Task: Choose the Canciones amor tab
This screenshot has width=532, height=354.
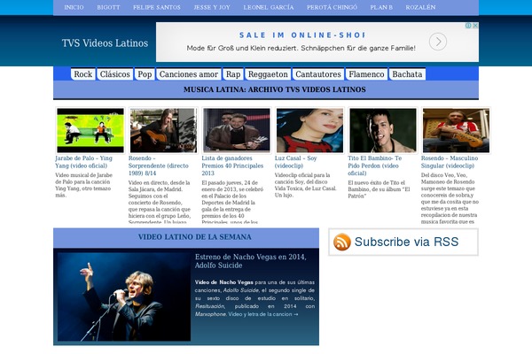Action: [189, 74]
